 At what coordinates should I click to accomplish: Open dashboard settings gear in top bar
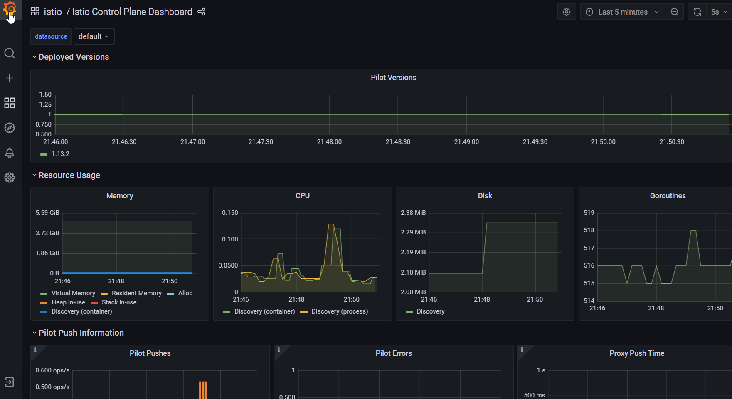tap(567, 12)
